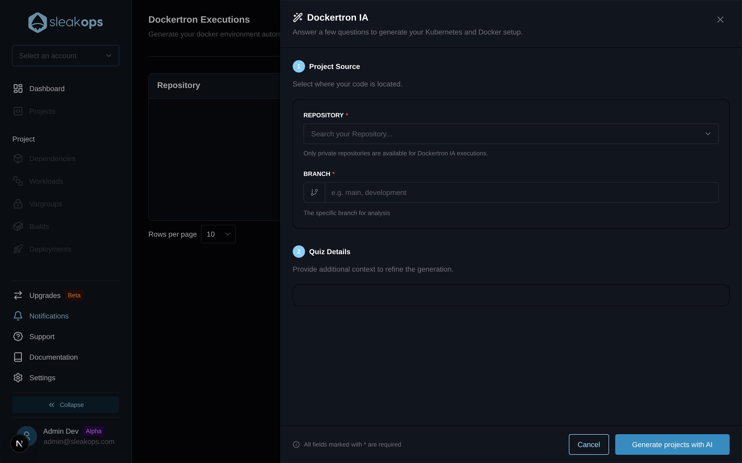The width and height of the screenshot is (742, 463).
Task: Go to Dashboard in the sidebar
Action: click(66, 88)
